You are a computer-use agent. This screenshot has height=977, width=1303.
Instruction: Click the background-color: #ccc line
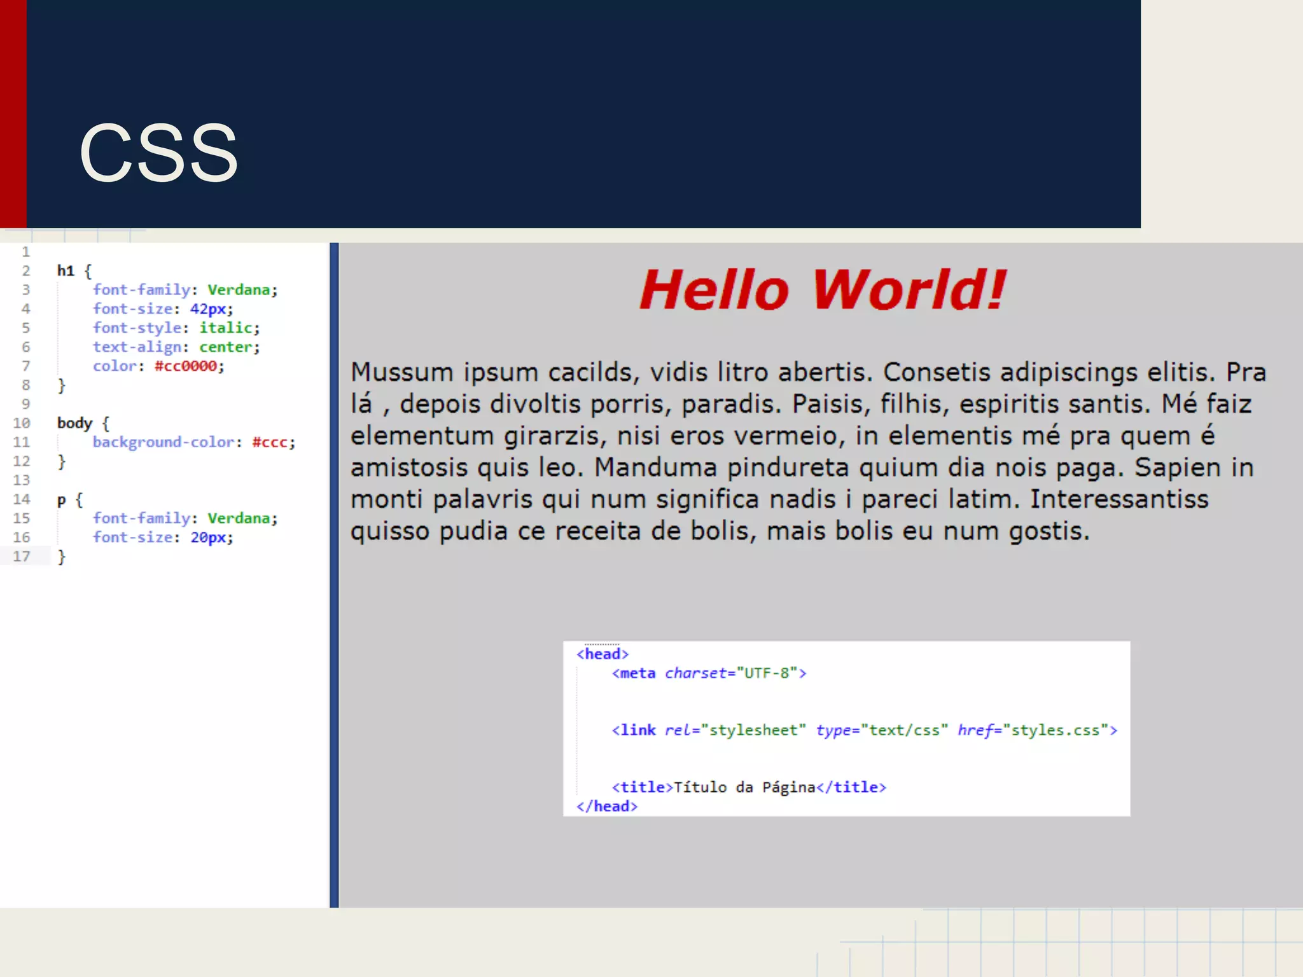click(194, 443)
